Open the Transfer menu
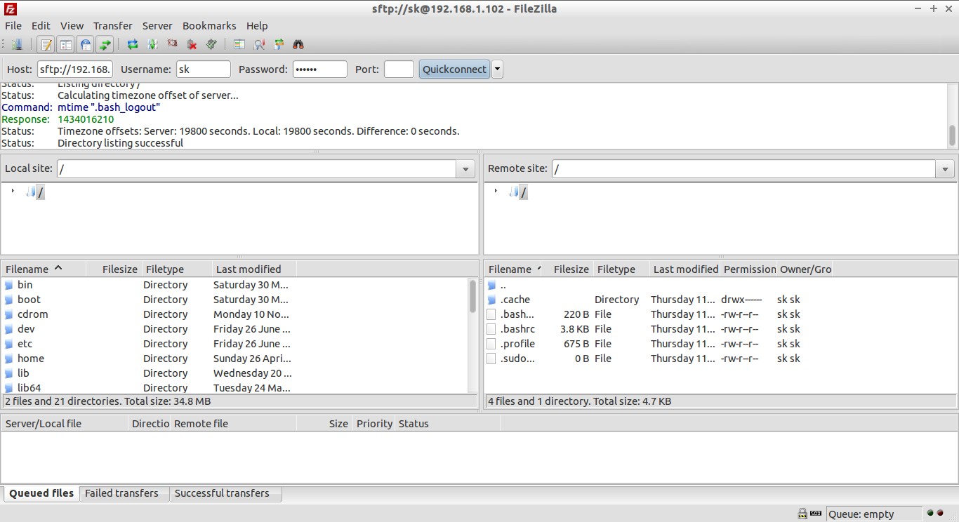This screenshot has height=522, width=959. (112, 25)
